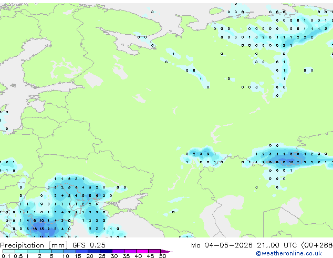Image resolution: width=333 pixels, height=258 pixels.
Task: Select the 'GFS 0.25' model label
Action: pyautogui.click(x=89, y=245)
